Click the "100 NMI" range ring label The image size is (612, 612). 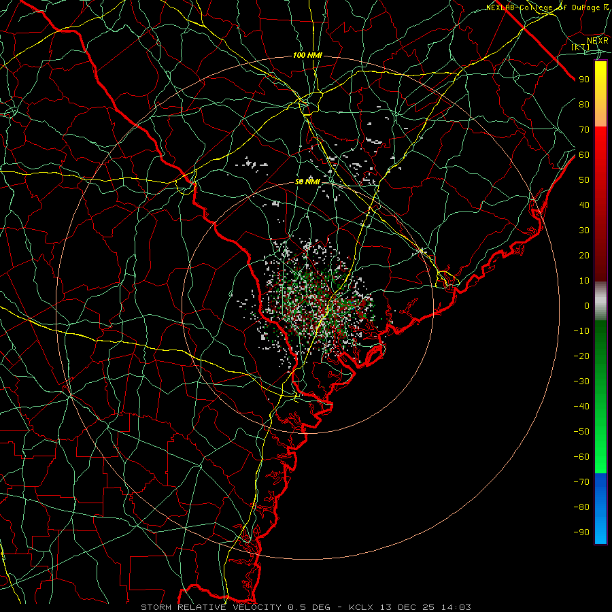pos(307,56)
